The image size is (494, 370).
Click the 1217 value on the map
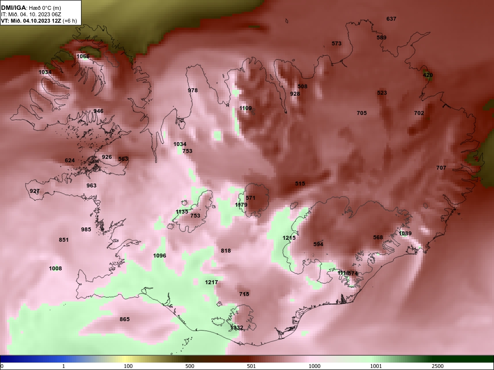(211, 282)
